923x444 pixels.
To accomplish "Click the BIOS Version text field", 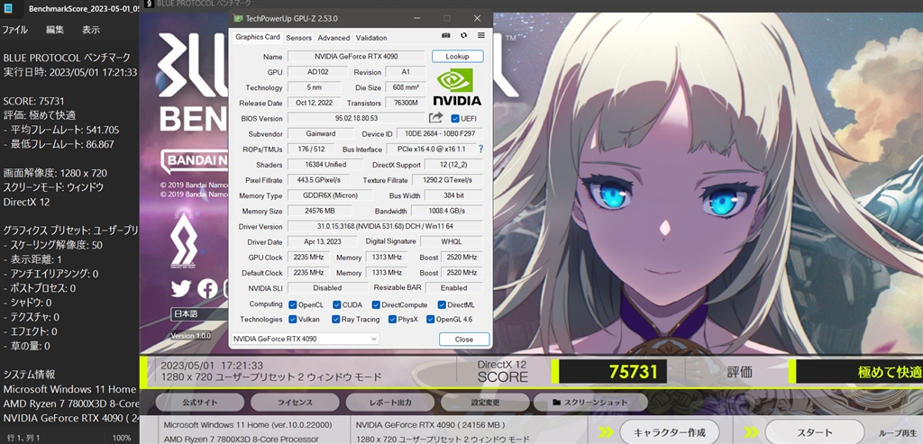I will coord(356,118).
